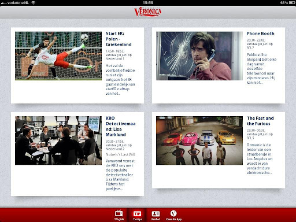
Task: Click description starting 'Publicist Stu Shepard'
Action: click(x=261, y=69)
